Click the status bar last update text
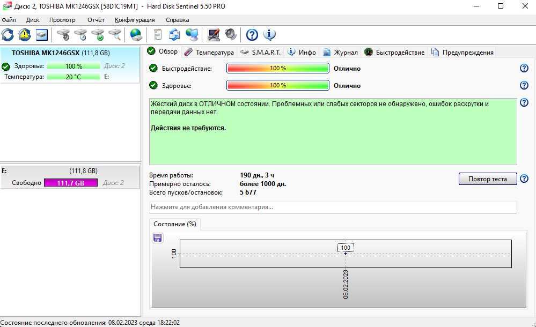This screenshot has width=536, height=327. 90,323
